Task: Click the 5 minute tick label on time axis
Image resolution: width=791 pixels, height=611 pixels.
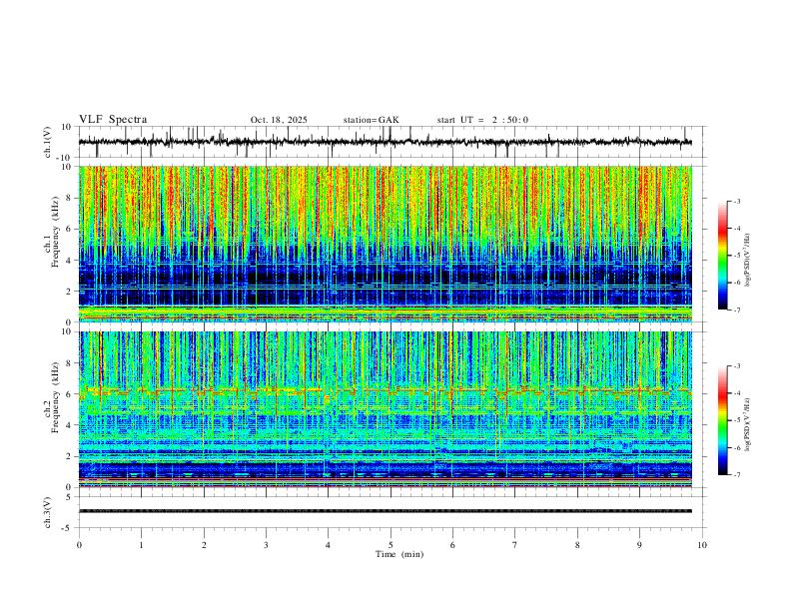Action: click(391, 545)
